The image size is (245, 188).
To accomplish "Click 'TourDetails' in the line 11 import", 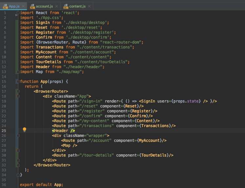I will point(48,62).
